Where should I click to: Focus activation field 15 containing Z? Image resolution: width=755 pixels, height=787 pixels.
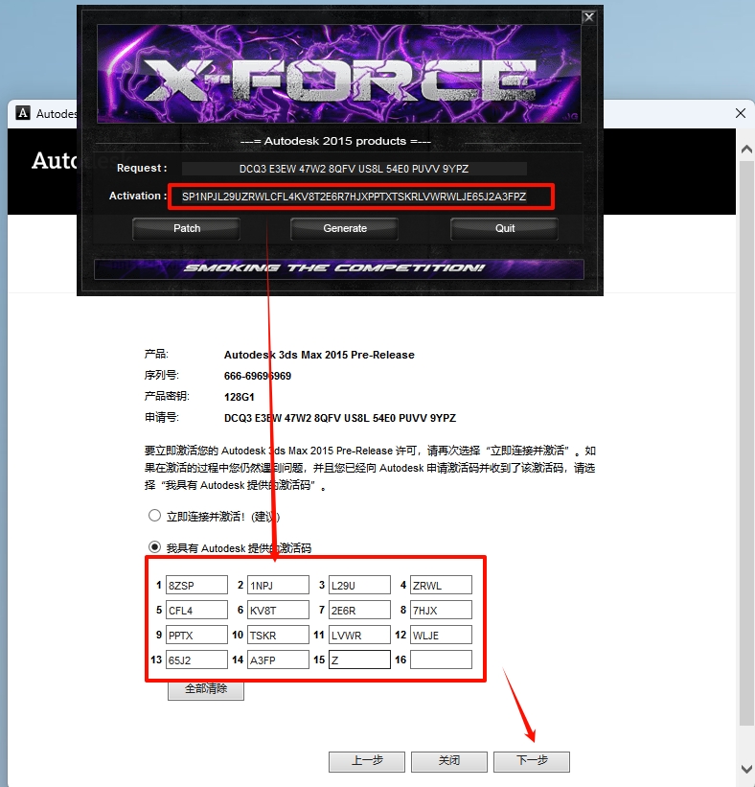point(359,660)
